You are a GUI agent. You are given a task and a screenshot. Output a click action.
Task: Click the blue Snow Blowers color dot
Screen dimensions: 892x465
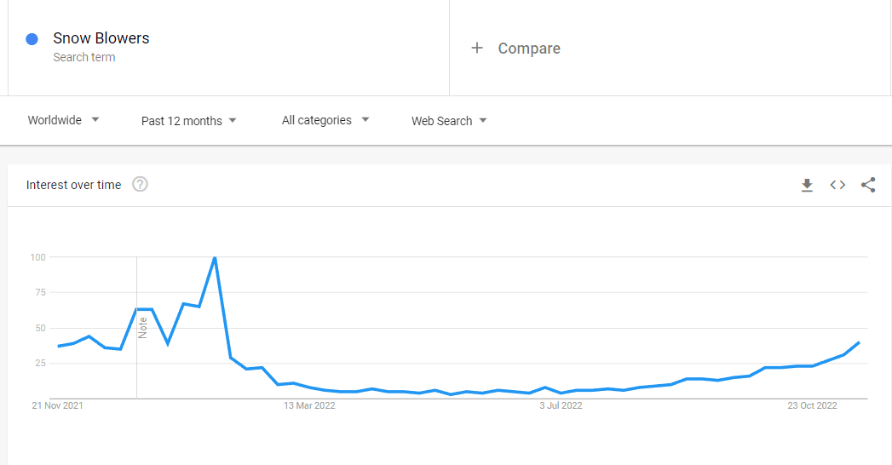32,38
